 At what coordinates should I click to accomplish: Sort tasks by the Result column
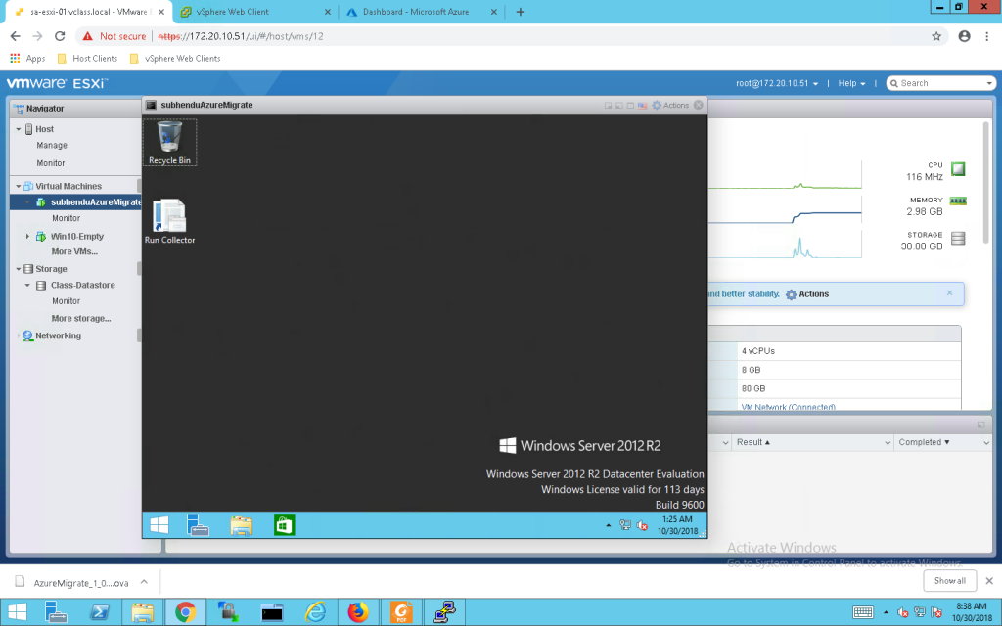753,443
